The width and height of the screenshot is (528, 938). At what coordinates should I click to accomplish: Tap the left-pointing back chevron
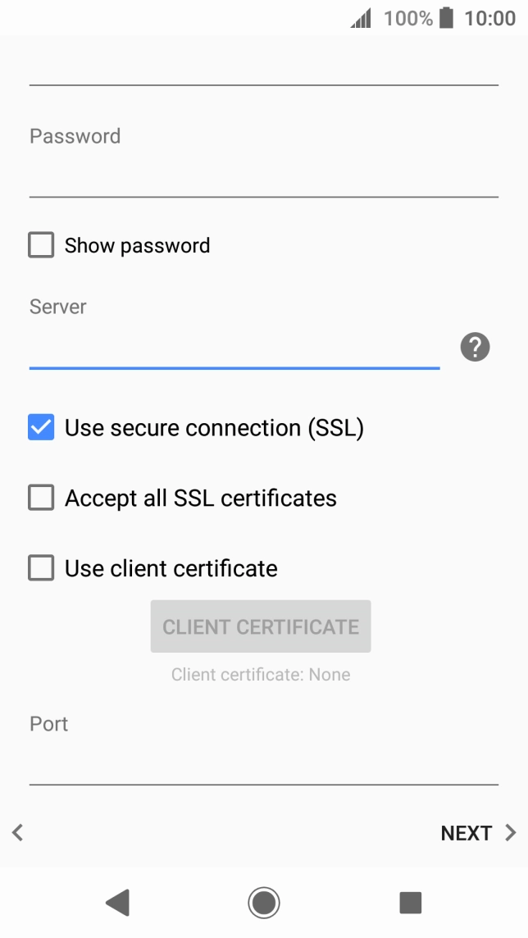click(16, 832)
